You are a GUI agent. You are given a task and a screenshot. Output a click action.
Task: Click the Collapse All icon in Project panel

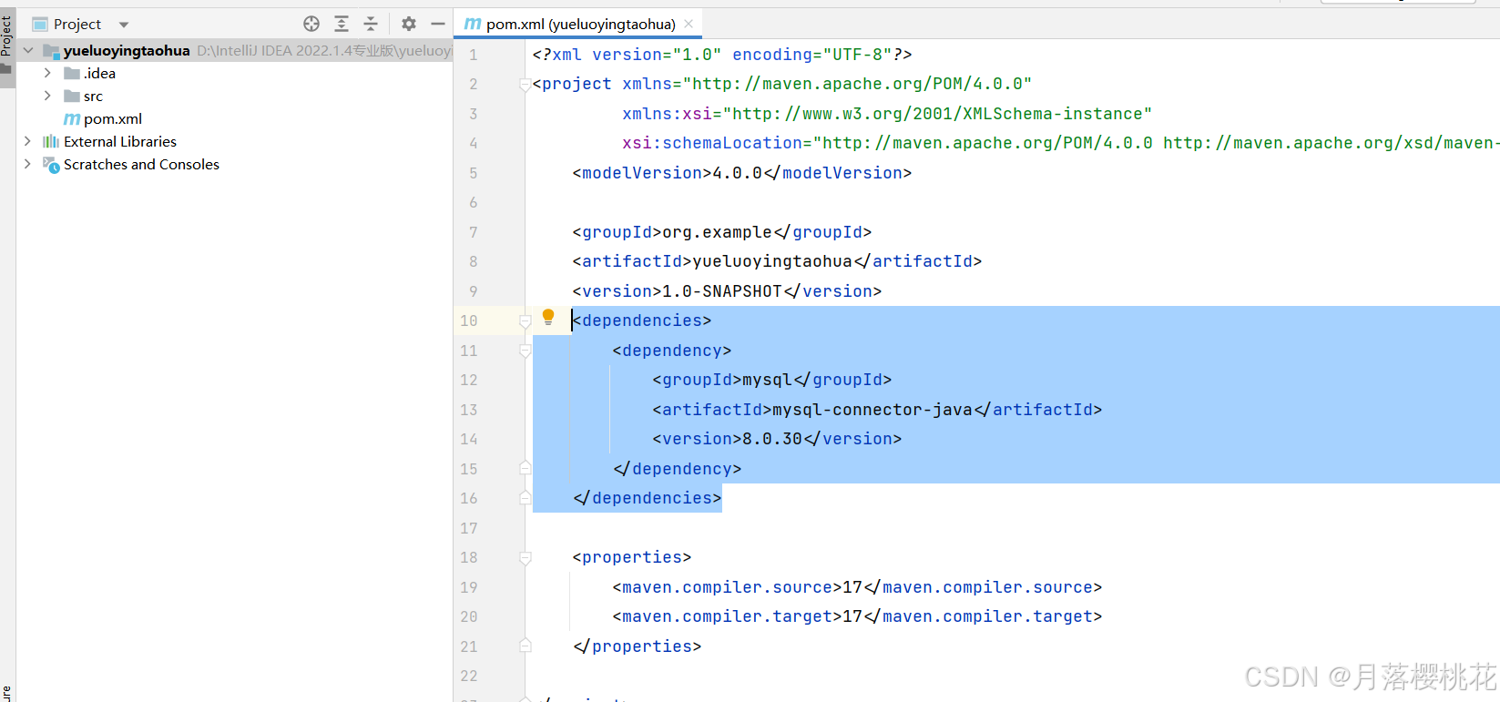point(371,24)
